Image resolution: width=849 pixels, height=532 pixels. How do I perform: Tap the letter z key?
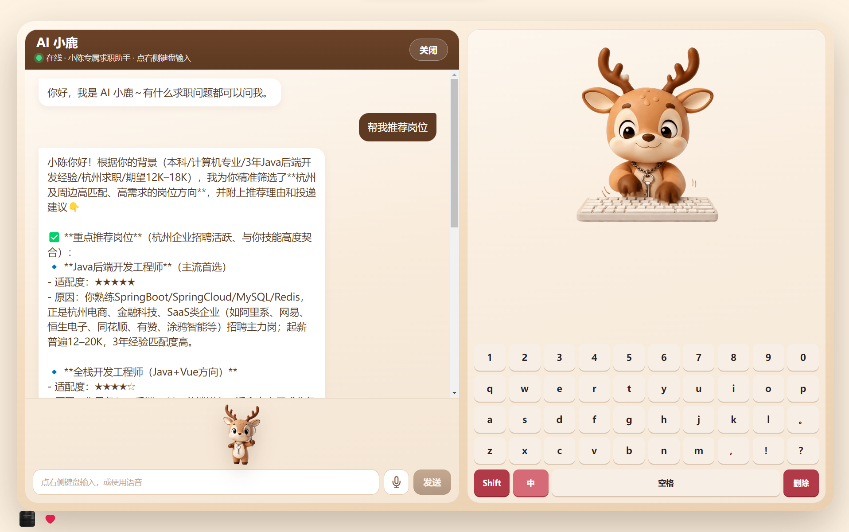tap(490, 450)
